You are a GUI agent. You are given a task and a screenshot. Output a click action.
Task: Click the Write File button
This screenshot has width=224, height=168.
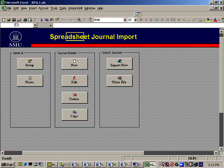pyautogui.click(x=119, y=81)
